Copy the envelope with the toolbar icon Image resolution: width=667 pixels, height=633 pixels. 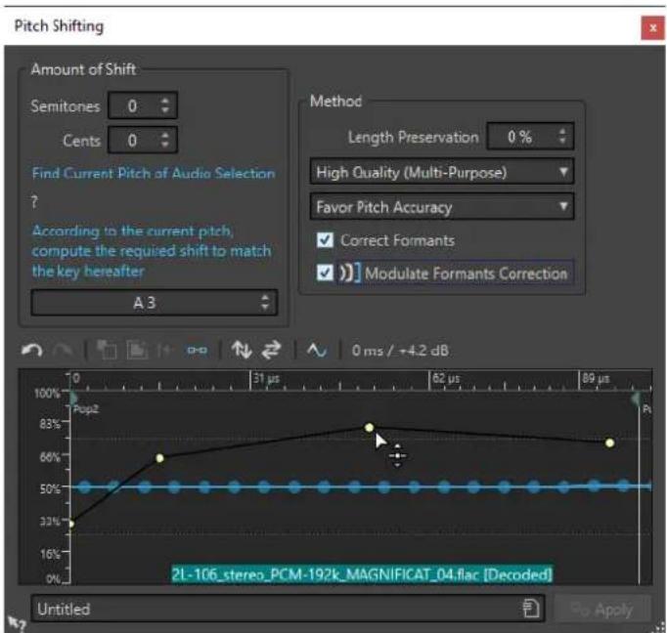(x=107, y=351)
